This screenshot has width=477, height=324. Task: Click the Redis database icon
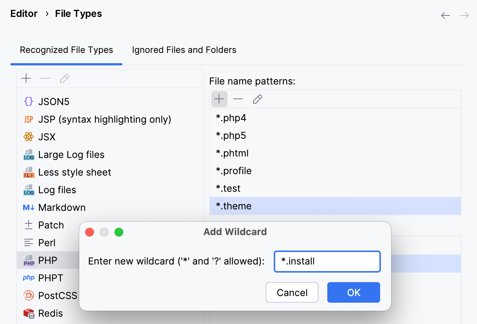pos(28,313)
